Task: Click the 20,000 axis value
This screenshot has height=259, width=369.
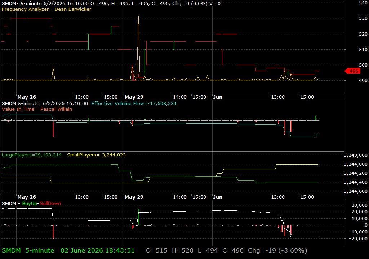Action: [x=359, y=212]
